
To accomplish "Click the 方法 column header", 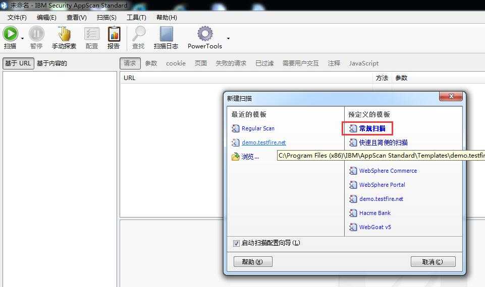I will click(x=382, y=78).
